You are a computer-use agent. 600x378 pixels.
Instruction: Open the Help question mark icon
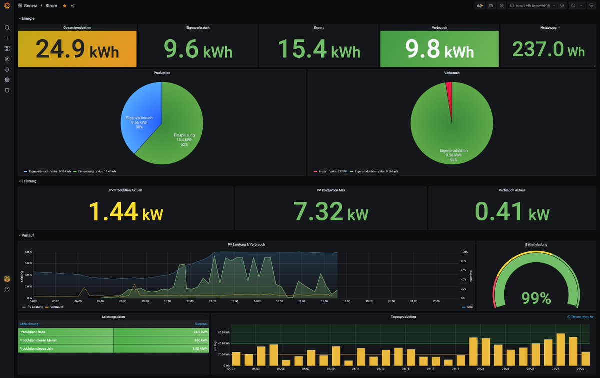point(7,289)
